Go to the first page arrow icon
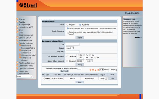159x99 pixels. click(90, 70)
